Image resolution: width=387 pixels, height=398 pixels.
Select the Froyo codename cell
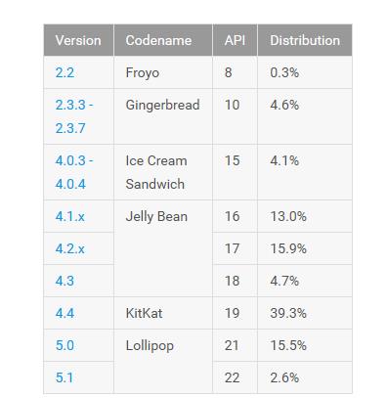[163, 72]
